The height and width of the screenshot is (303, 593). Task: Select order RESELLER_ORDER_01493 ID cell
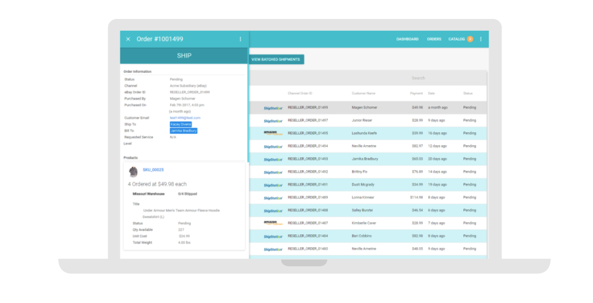308,159
